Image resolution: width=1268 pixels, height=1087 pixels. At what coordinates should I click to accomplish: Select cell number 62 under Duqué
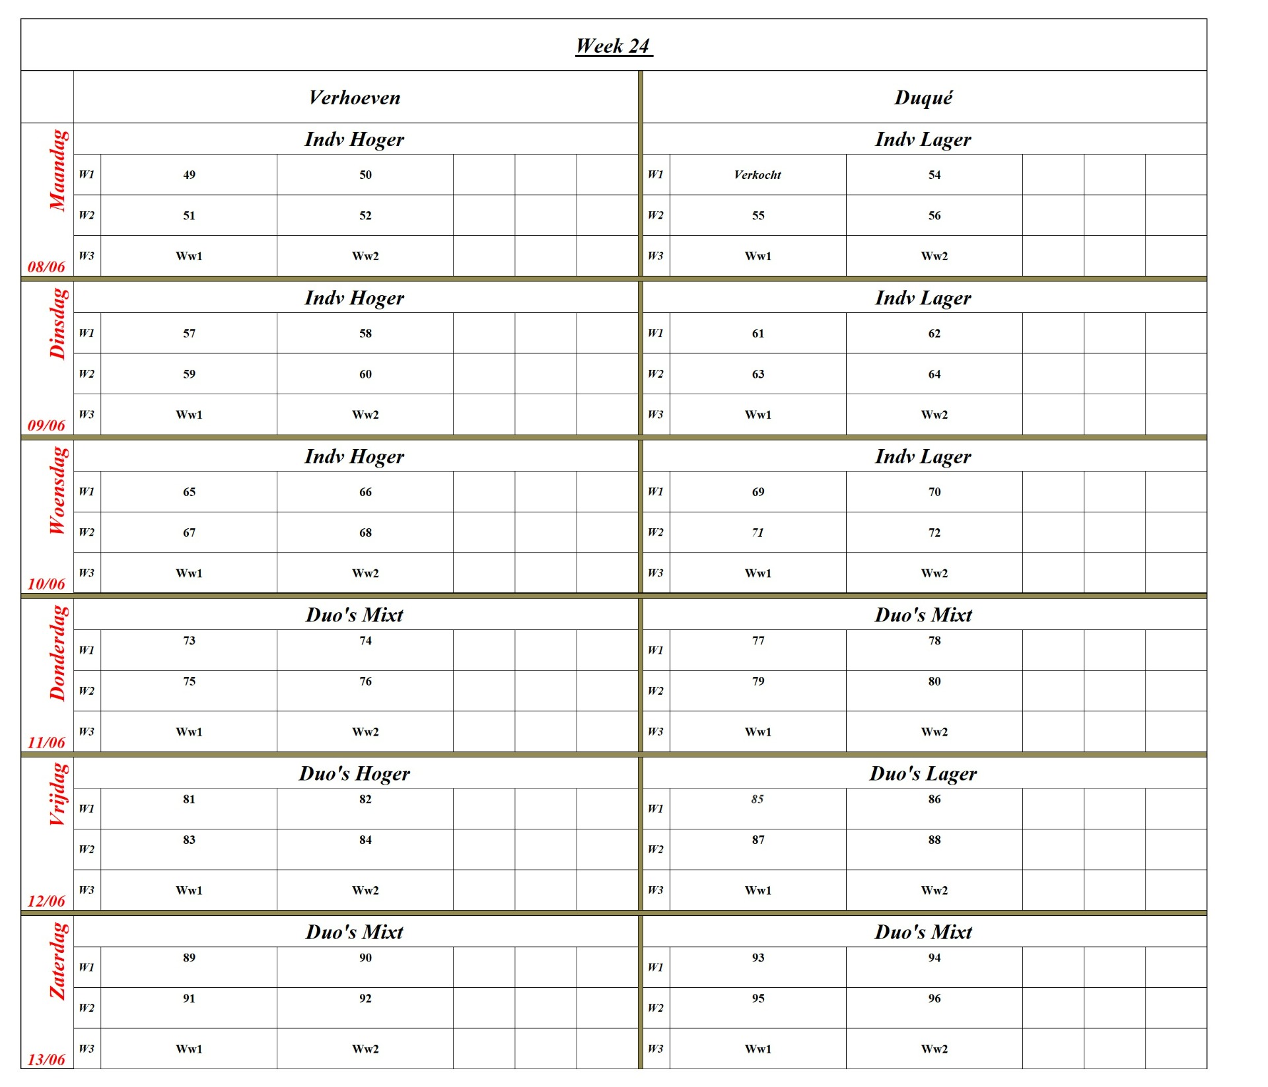934,333
